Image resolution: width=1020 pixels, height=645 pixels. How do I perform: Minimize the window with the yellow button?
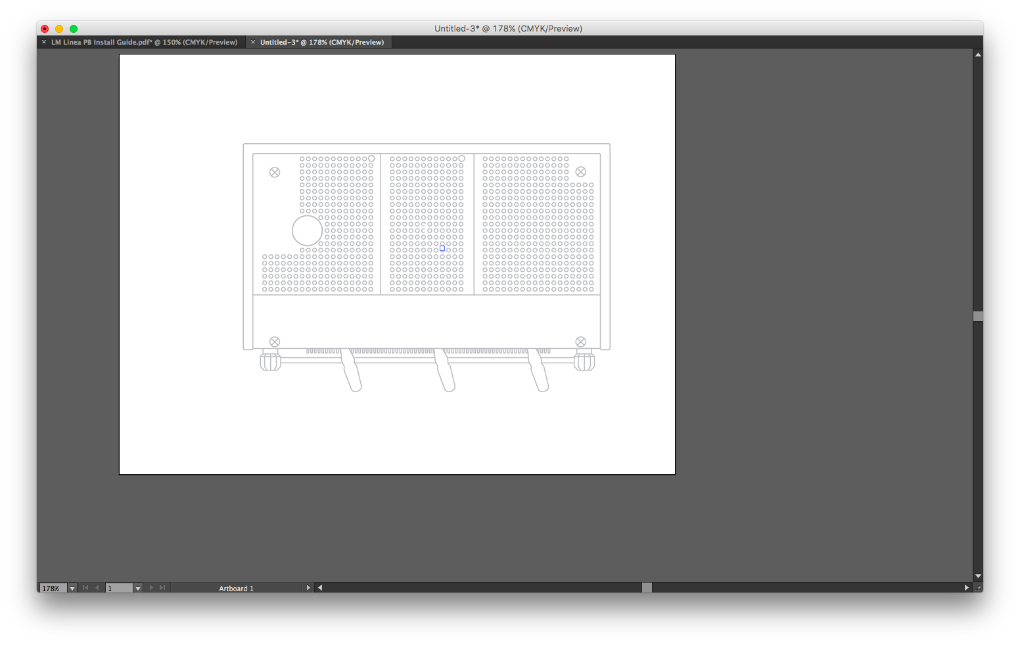tap(59, 29)
